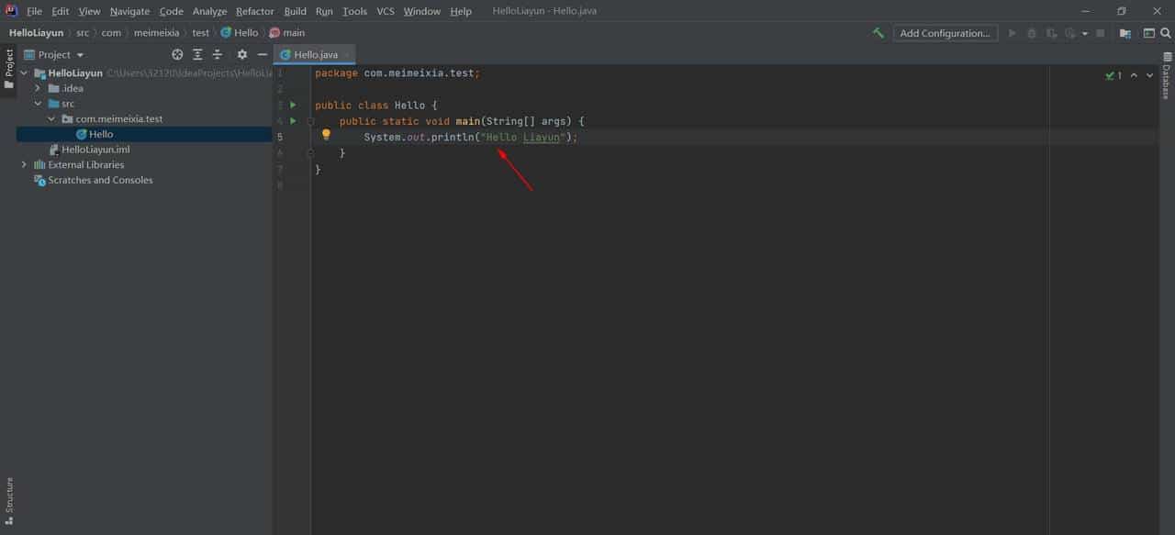Image resolution: width=1175 pixels, height=535 pixels.
Task: Select the settings gear in the Project panel
Action: click(x=241, y=54)
